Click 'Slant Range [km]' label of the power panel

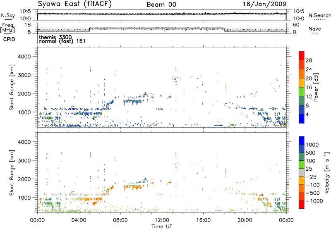point(12,87)
